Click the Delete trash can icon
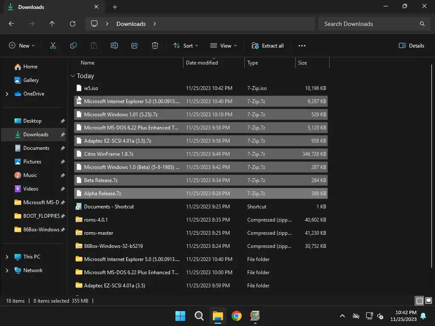 [155, 46]
